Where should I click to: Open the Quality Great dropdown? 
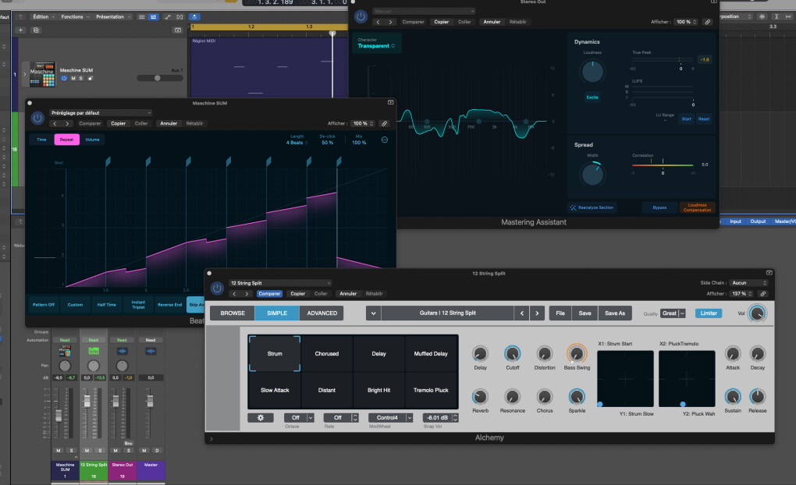tap(673, 313)
